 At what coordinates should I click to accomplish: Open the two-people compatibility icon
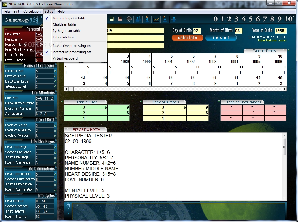pos(138,19)
